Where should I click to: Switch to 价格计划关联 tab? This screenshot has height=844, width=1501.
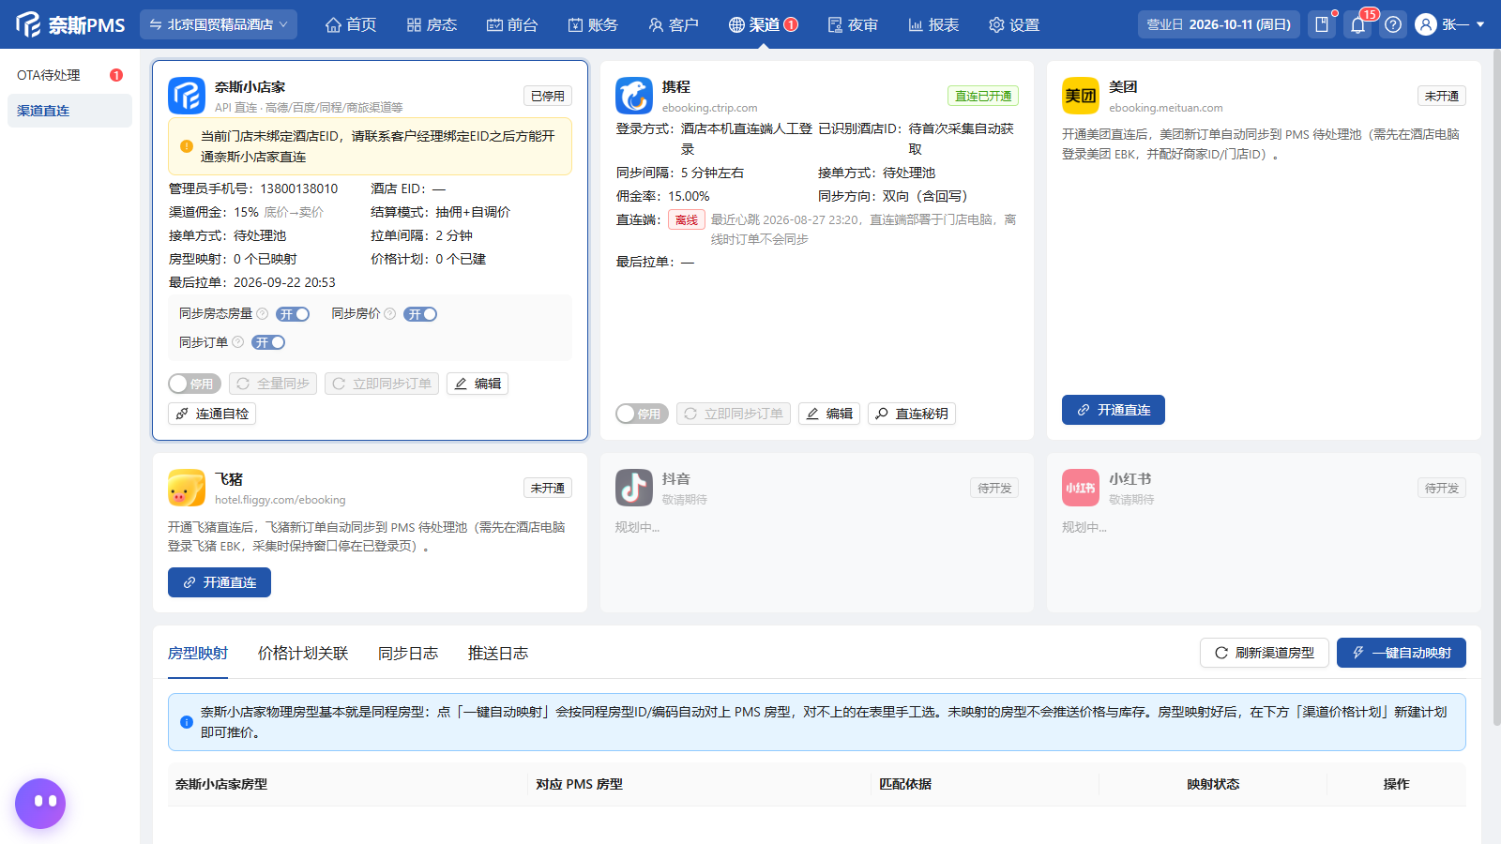point(303,654)
